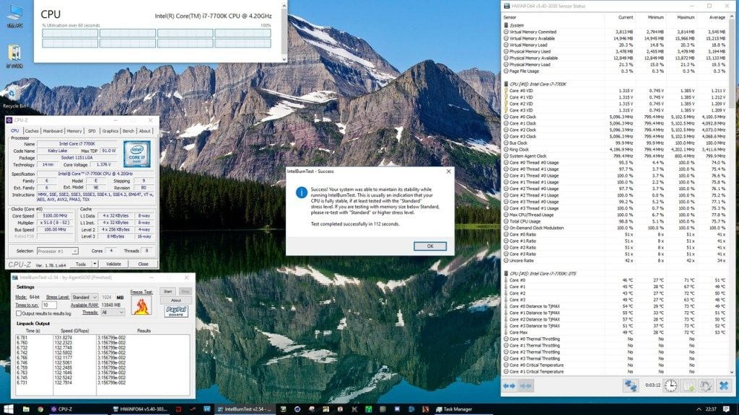Screen dimensions: 739x415
Task: Open the Threads dropdown in IntelBurnTest
Action: [x=113, y=313]
